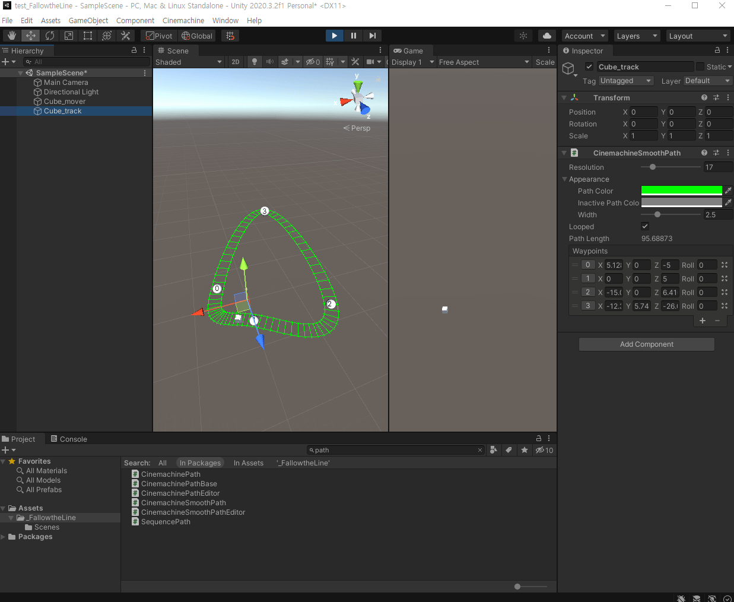Open the Tag dropdown
The width and height of the screenshot is (734, 602).
(x=625, y=81)
